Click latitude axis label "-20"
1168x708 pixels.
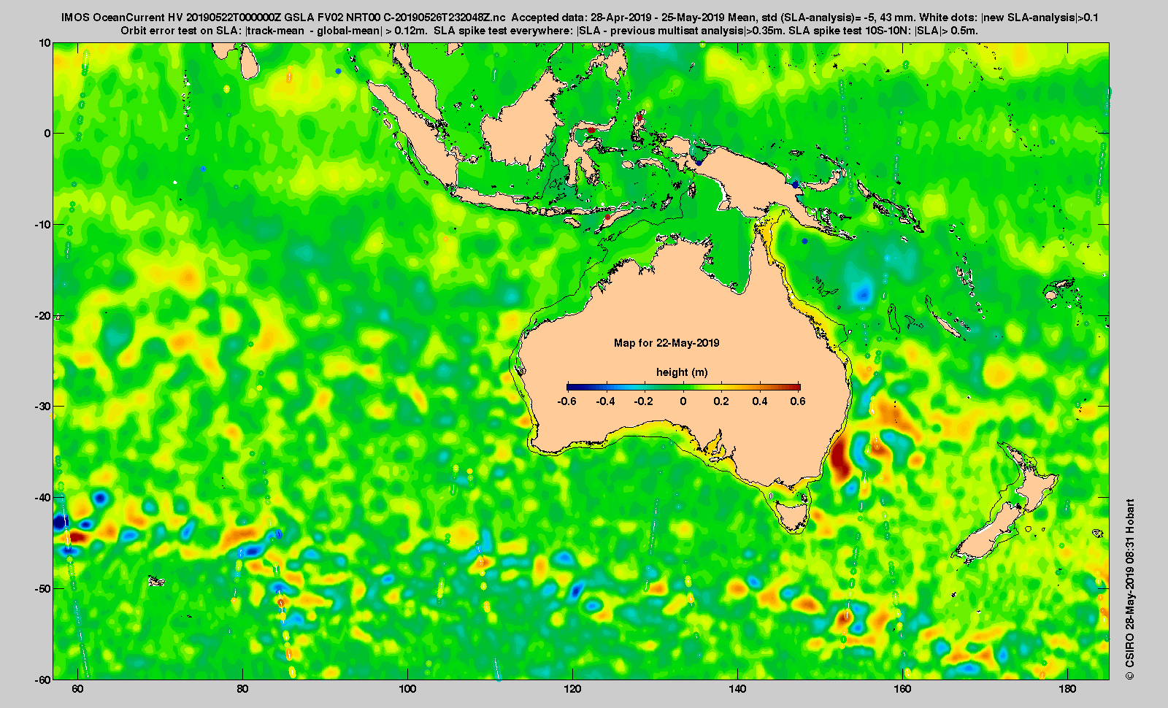click(43, 315)
